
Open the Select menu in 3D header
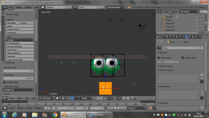click(20, 98)
